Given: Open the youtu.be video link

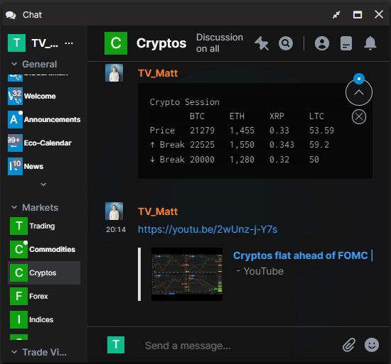Looking at the screenshot, I should [x=208, y=229].
